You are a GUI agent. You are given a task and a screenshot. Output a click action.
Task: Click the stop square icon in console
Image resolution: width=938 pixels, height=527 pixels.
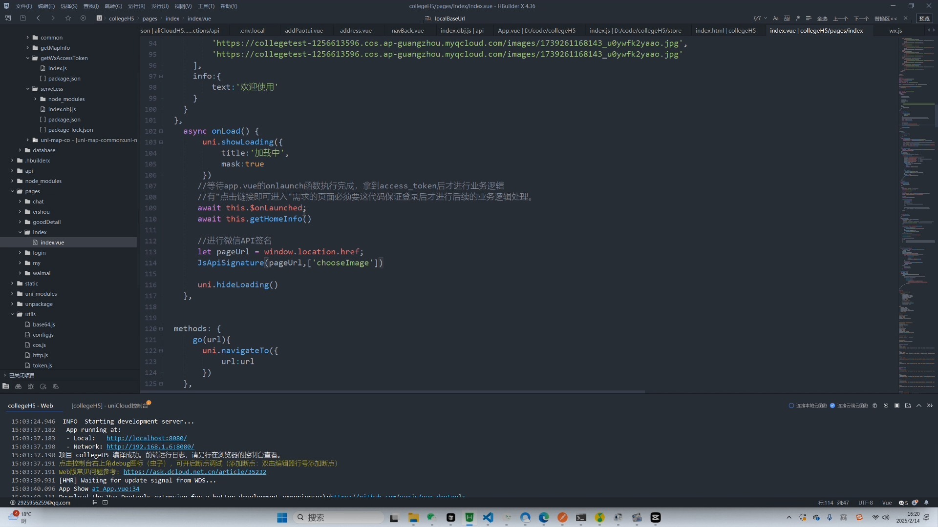point(897,405)
